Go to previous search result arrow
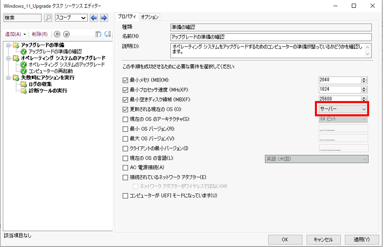The width and height of the screenshot is (384, 247). tap(94, 18)
